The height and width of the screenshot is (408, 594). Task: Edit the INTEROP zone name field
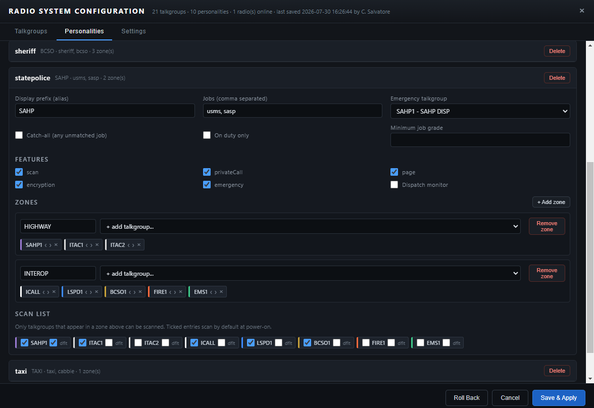point(58,273)
